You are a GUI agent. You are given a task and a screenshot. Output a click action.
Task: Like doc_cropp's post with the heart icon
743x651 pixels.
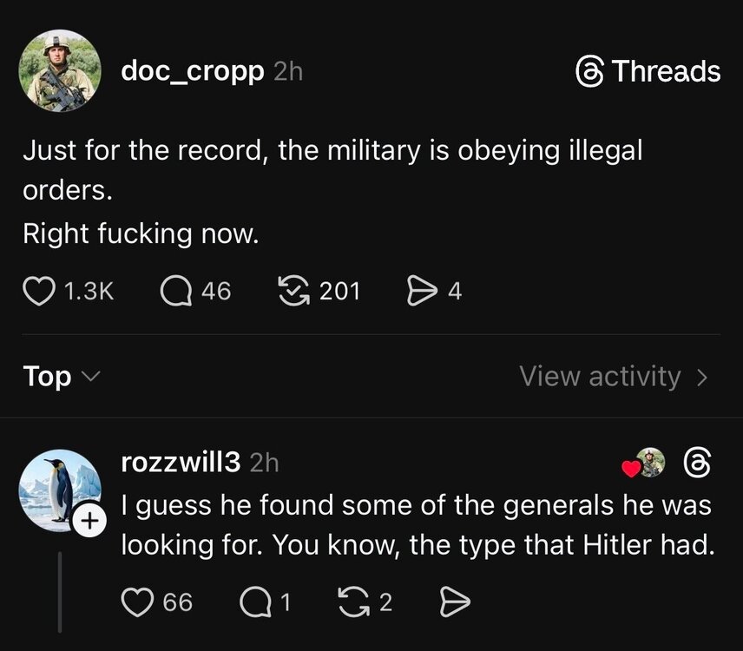pyautogui.click(x=37, y=291)
